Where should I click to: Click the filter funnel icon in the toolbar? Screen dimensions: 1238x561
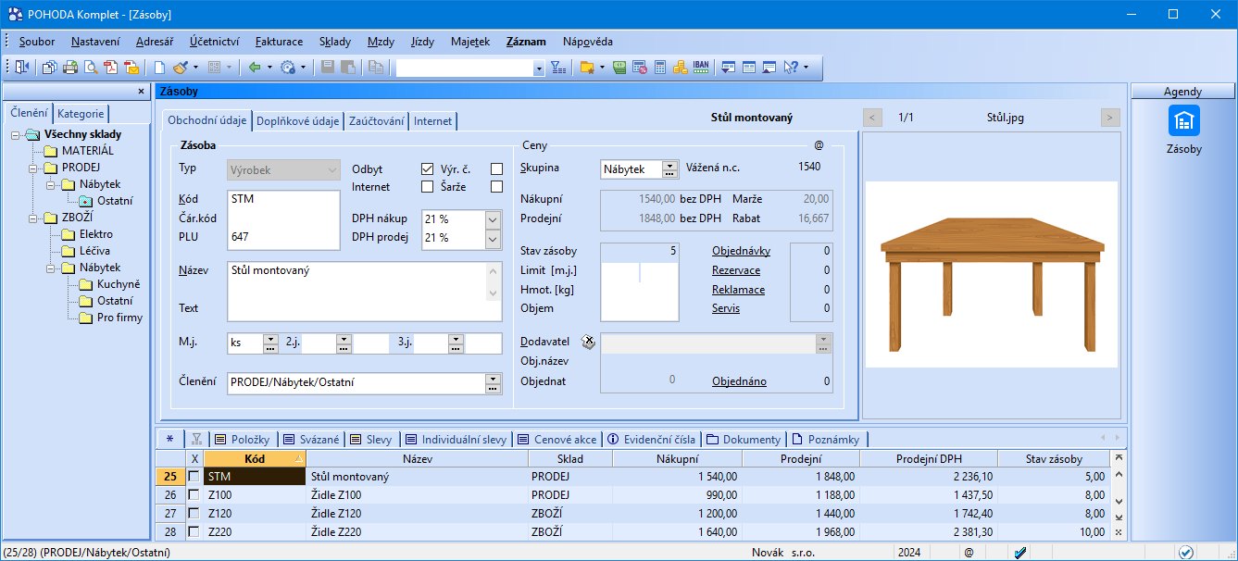click(x=557, y=68)
